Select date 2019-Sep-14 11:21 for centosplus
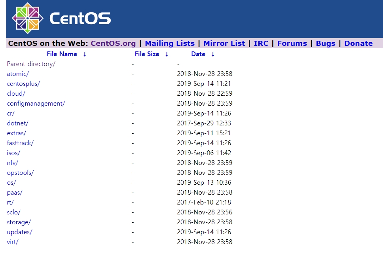 204,84
